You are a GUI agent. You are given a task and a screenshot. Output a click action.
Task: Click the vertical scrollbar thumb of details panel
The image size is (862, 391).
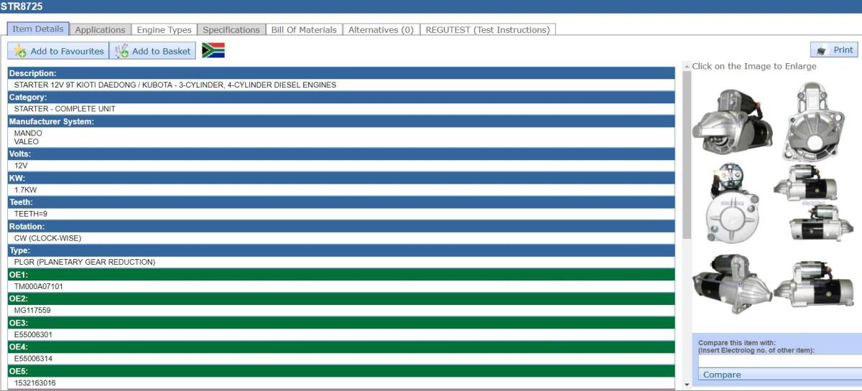687,155
